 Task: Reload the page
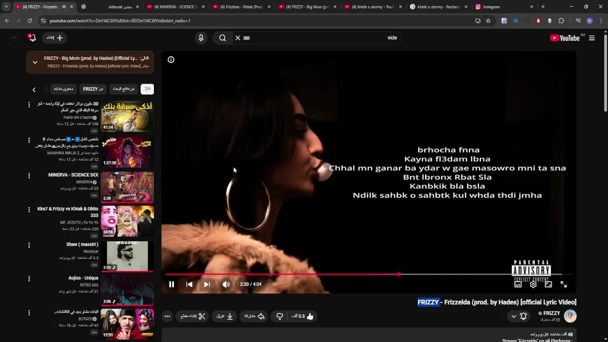click(29, 21)
